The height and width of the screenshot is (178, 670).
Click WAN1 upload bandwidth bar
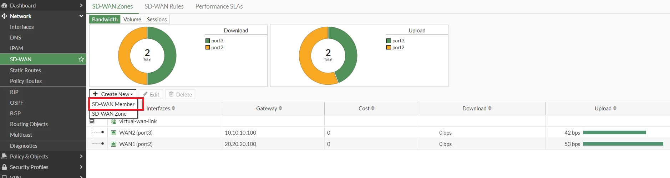623,144
